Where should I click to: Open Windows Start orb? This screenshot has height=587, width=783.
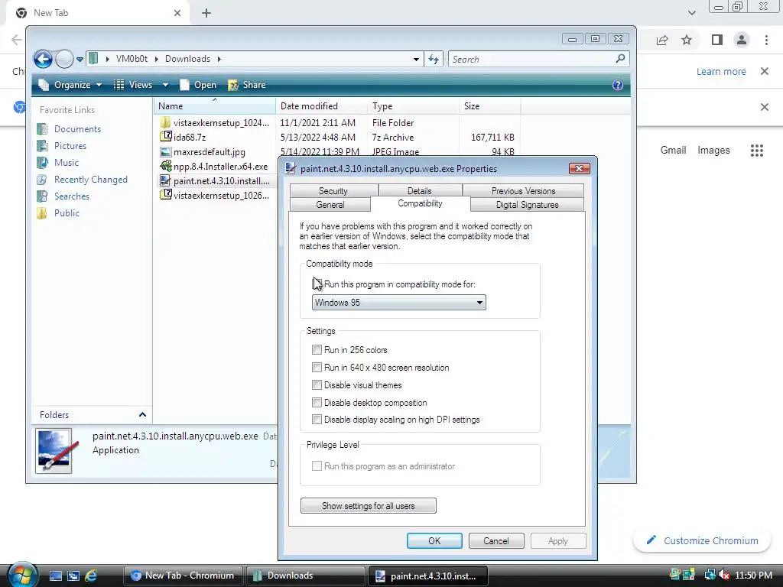22,575
